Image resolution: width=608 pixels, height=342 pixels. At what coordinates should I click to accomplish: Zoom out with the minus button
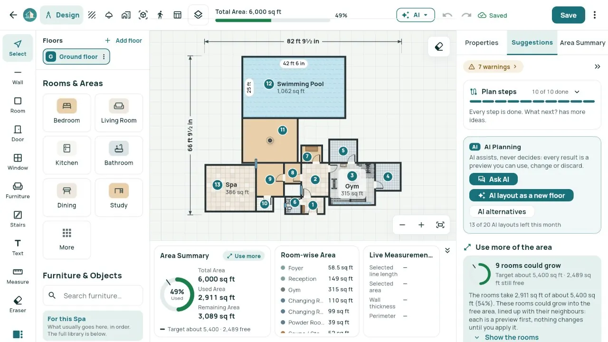pyautogui.click(x=402, y=225)
